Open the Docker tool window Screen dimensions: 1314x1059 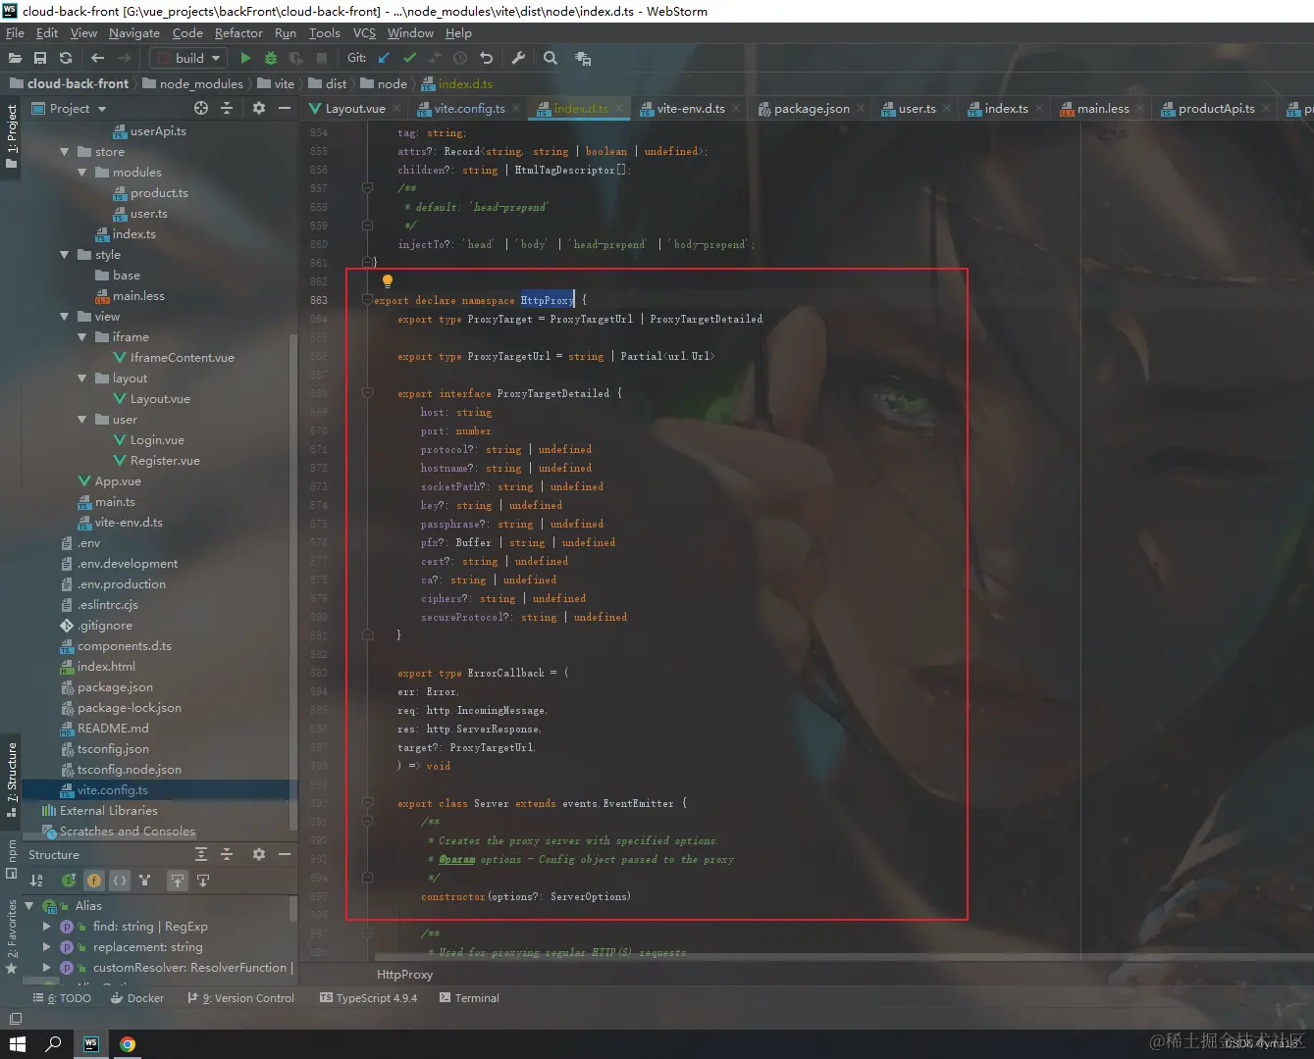[x=137, y=997]
